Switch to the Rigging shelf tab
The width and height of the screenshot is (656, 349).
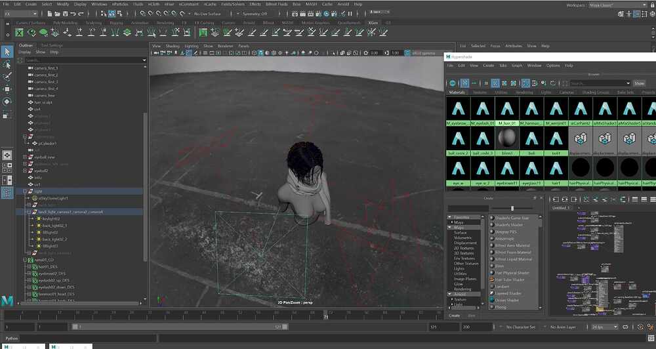[116, 23]
